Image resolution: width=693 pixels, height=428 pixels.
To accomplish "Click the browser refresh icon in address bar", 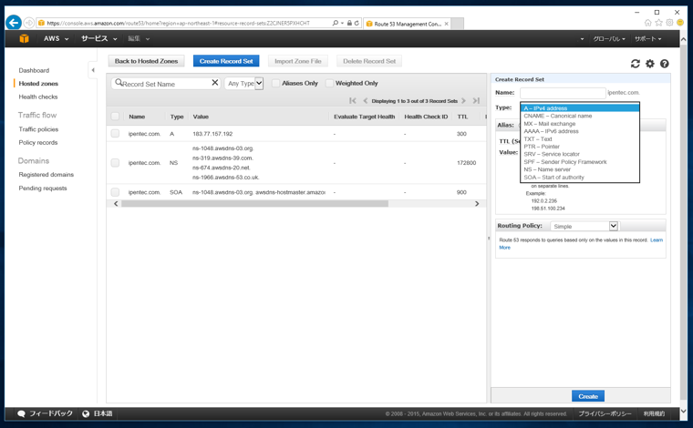I will 357,23.
